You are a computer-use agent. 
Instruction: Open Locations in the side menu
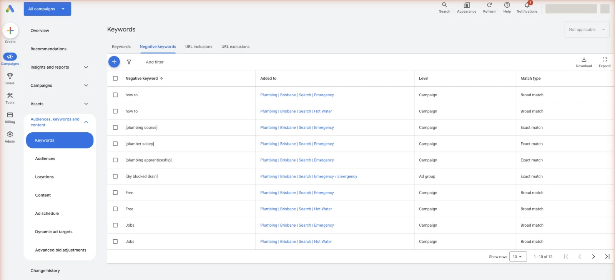(x=45, y=177)
